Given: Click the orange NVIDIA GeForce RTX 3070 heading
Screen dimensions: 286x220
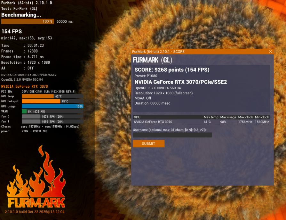Looking at the screenshot, I should tap(24, 86).
